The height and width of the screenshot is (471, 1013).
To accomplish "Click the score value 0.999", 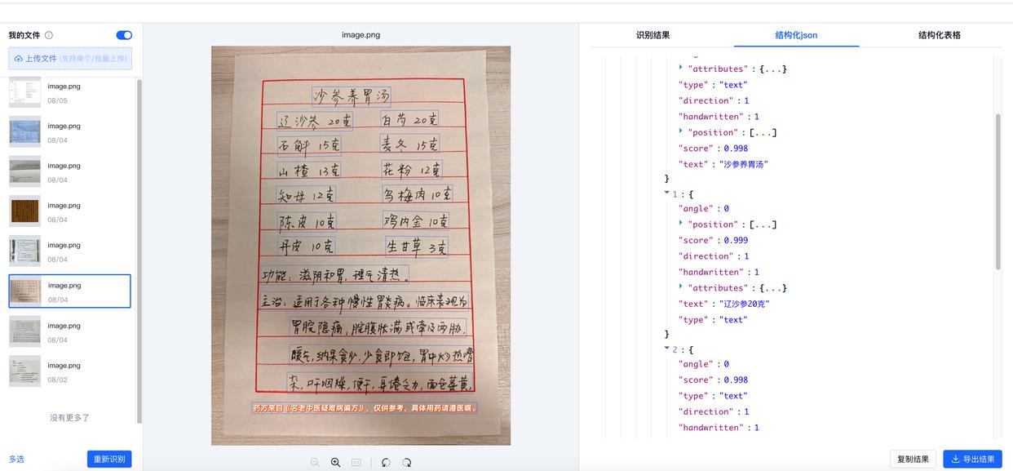I will tap(737, 240).
